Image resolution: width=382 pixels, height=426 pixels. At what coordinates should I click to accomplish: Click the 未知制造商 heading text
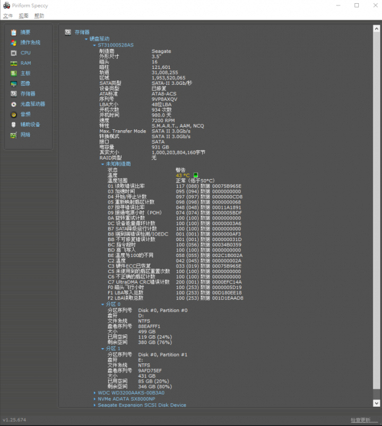(x=118, y=164)
